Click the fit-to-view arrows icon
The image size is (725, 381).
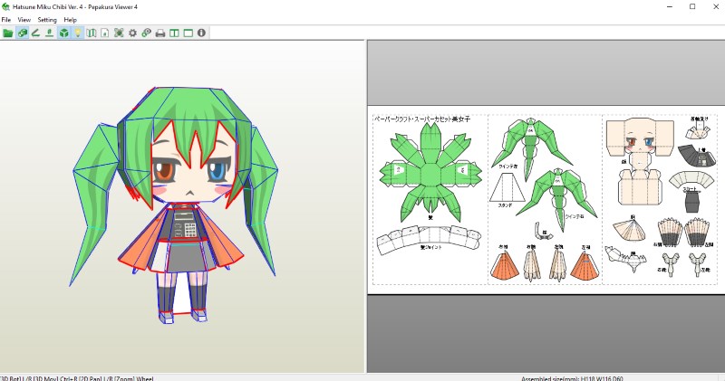[x=119, y=33]
